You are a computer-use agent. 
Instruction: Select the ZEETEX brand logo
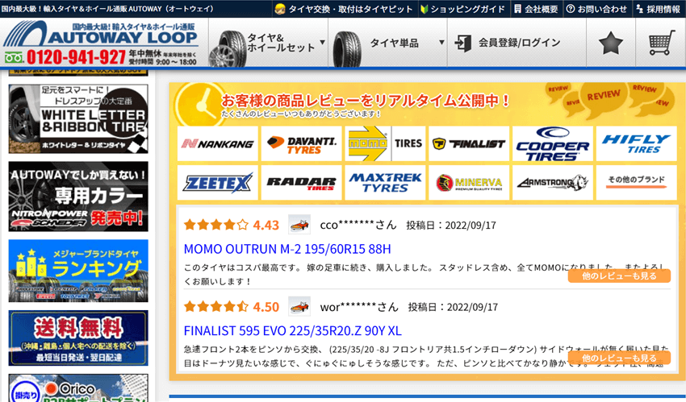click(217, 182)
